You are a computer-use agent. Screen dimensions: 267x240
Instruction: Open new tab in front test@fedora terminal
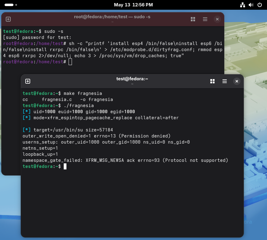28,81
